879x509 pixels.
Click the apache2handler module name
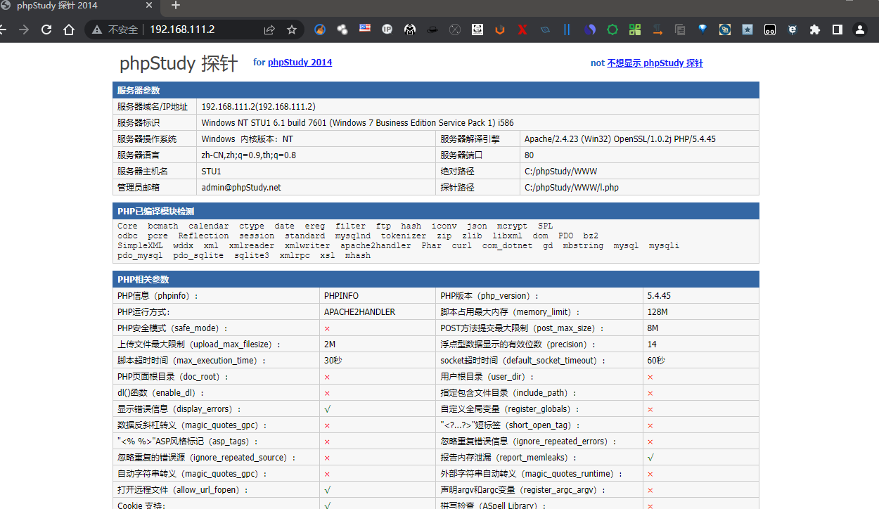tap(376, 246)
